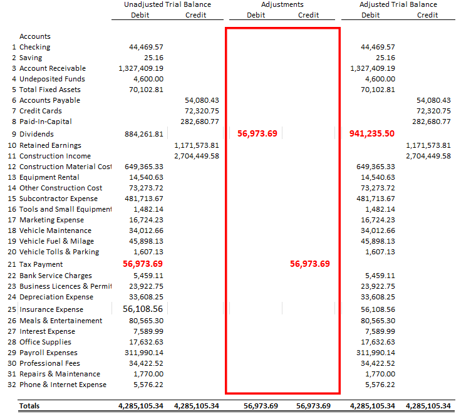Click adjusted debit total 4,285,105.34
Image resolution: width=471 pixels, height=414 pixels.
pyautogui.click(x=373, y=406)
